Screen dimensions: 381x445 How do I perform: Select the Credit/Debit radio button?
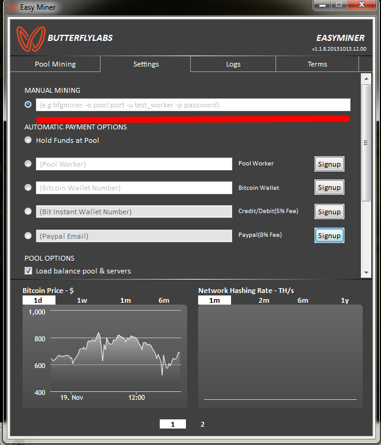pos(28,211)
